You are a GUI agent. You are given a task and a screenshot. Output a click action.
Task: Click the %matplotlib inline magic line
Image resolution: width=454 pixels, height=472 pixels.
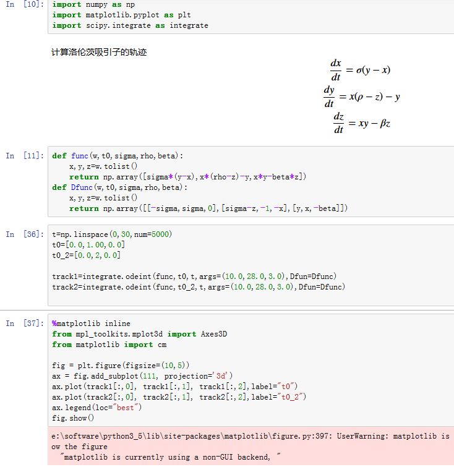(91, 324)
